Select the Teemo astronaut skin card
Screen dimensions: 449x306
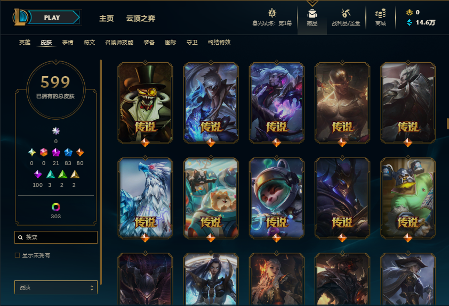click(276, 199)
